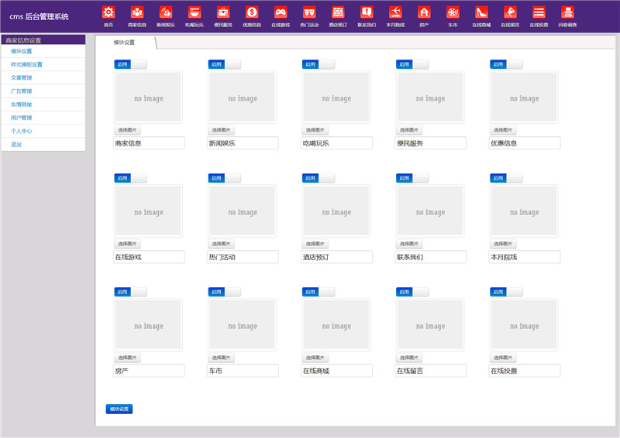Open 样式模板设置 in the sidebar
The image size is (620, 438).
click(27, 64)
